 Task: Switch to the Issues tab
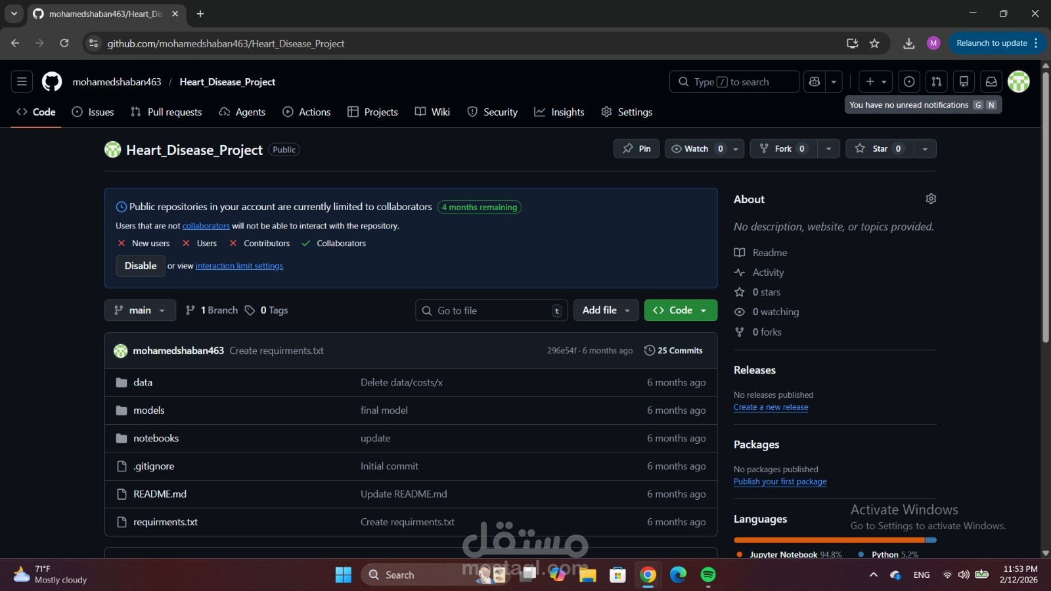93,112
